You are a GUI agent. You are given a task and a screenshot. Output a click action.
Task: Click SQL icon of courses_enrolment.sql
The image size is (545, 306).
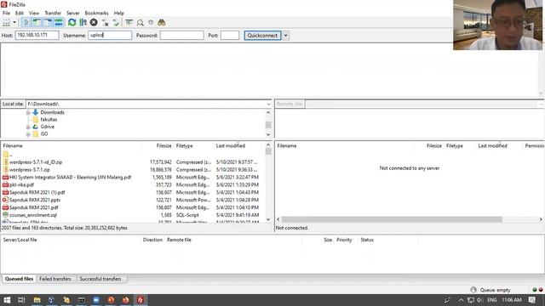pos(6,215)
